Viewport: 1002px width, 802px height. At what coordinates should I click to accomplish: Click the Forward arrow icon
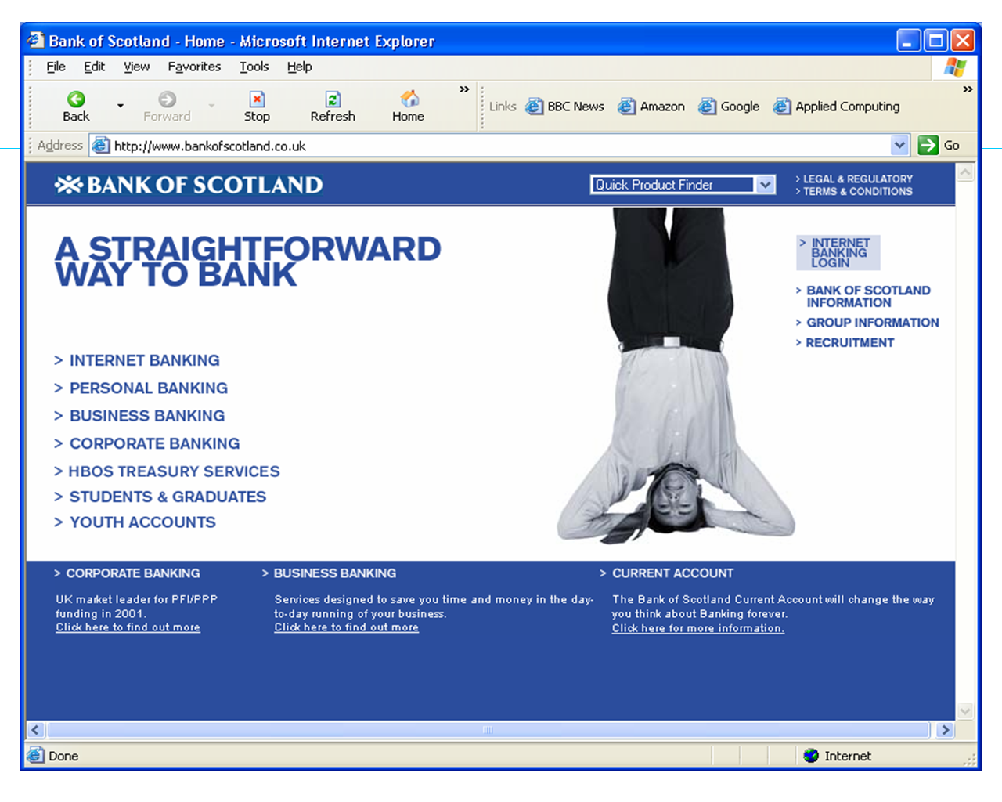click(167, 99)
